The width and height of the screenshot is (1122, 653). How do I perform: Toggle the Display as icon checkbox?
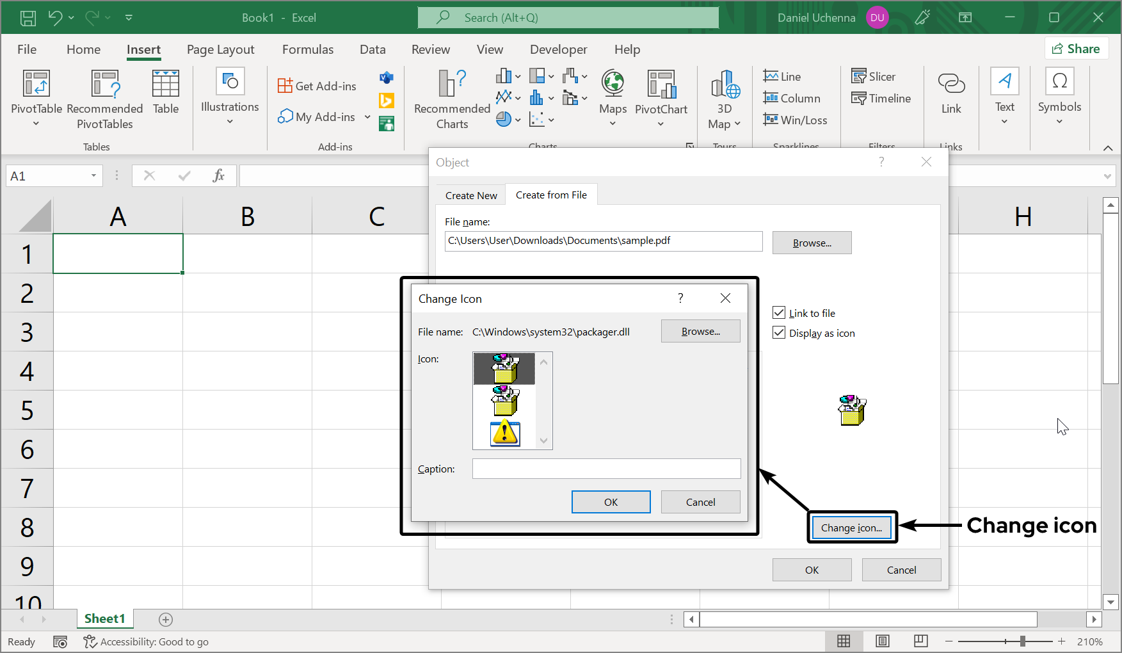coord(779,333)
